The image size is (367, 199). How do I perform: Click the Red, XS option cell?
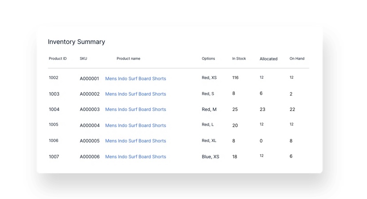(x=209, y=78)
